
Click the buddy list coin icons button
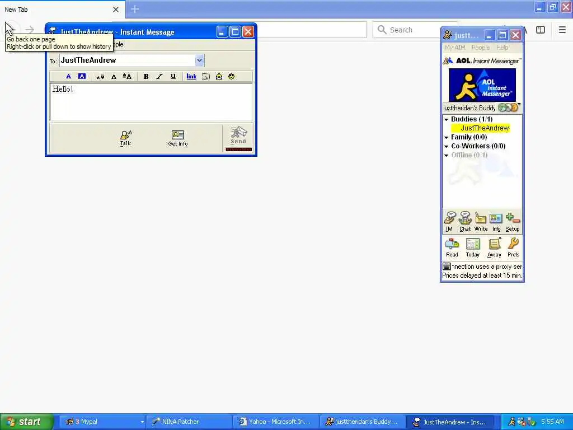[x=508, y=107]
